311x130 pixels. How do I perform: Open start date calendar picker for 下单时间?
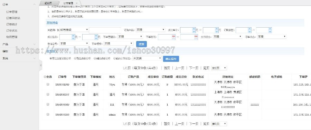tap(173, 37)
